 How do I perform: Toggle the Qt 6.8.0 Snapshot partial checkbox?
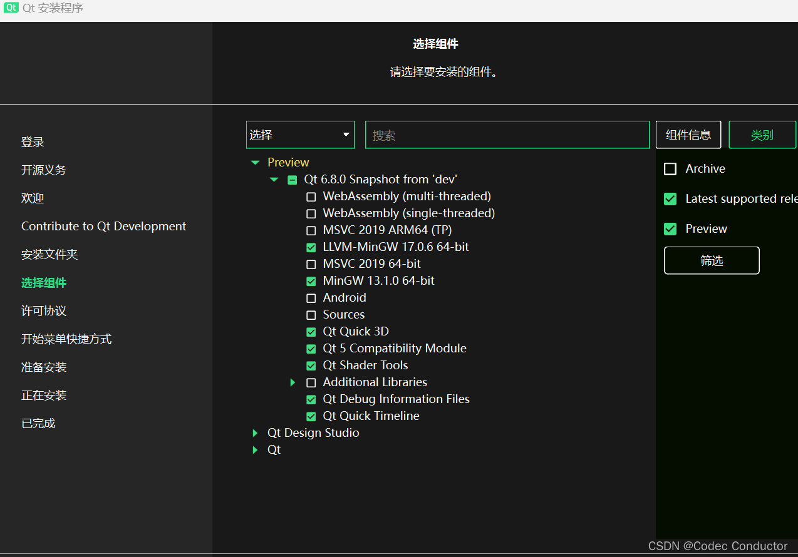[292, 180]
